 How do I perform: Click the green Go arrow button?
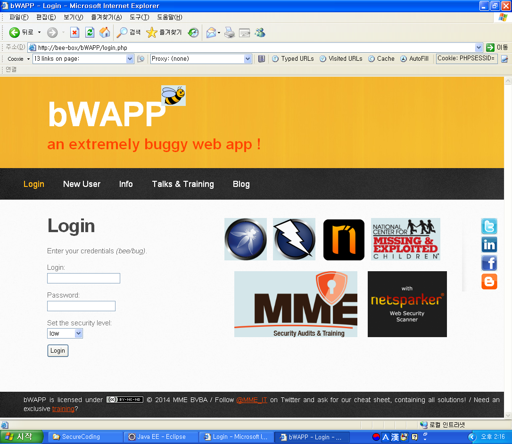coord(490,48)
